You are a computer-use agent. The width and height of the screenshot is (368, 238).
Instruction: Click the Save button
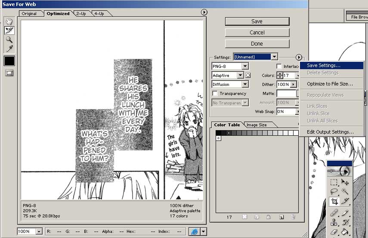tap(257, 21)
